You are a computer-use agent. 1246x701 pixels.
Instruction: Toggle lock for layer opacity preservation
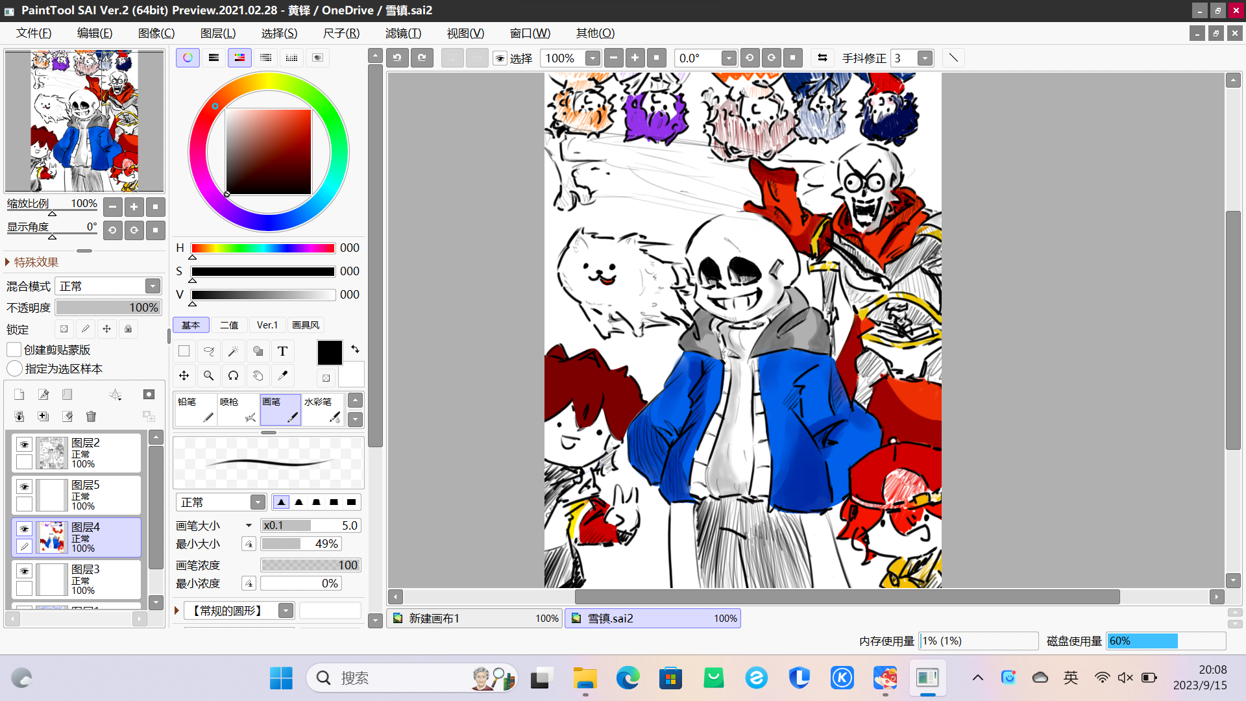(x=64, y=329)
